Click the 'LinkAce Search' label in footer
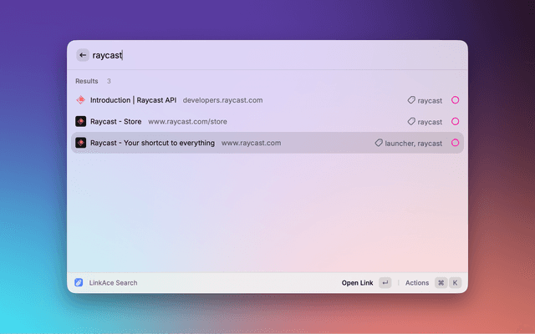Viewport: 535px width, 334px height. point(114,283)
